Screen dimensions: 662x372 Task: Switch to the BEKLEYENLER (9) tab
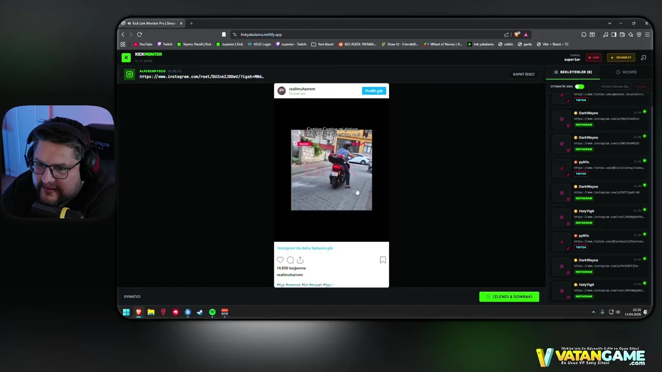573,72
